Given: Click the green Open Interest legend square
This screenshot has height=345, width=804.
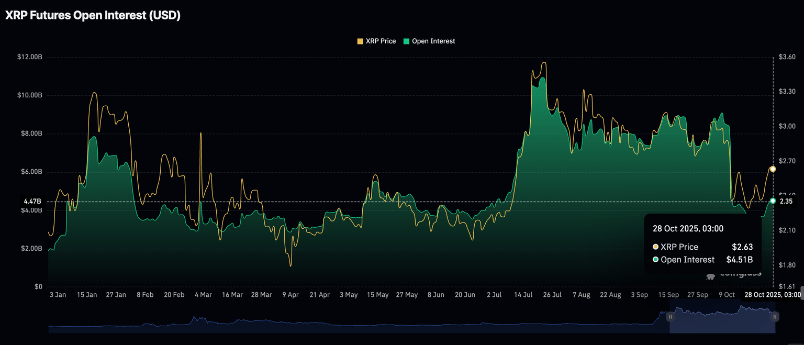Looking at the screenshot, I should click(406, 41).
